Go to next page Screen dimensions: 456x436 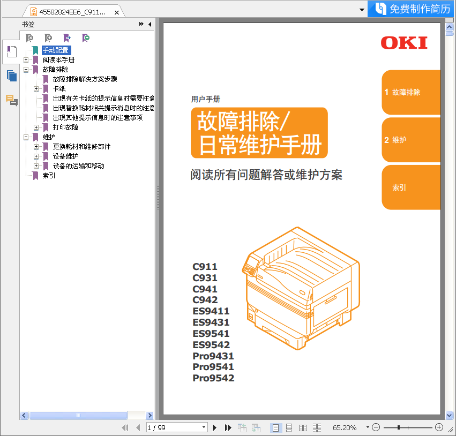215,427
